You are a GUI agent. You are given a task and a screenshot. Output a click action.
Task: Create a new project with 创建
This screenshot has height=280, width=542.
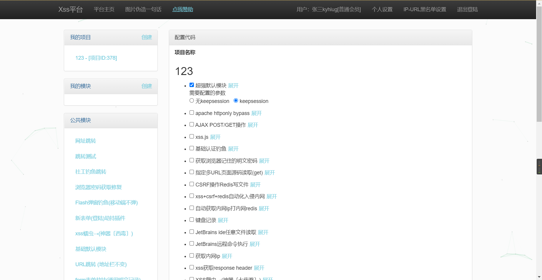[x=147, y=37]
